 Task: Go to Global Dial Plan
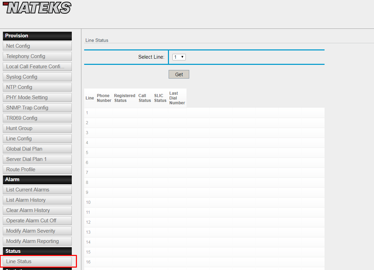[37, 149]
